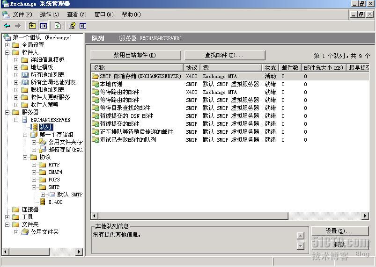Screen dimensions: 376x267
Task: Click the Up one level toolbar icon
Action: (32, 26)
